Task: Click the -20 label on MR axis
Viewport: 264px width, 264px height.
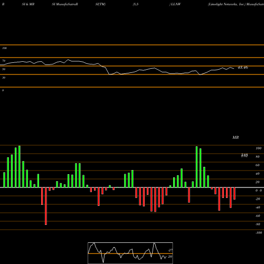Action: click(x=258, y=199)
